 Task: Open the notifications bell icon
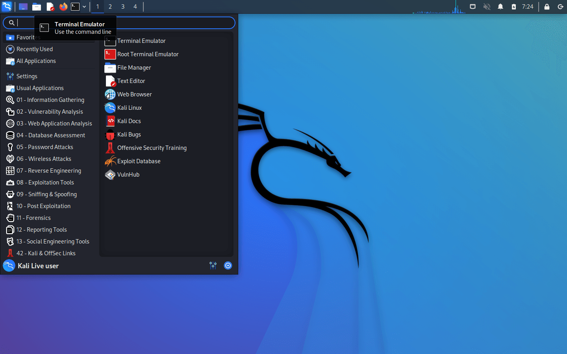tap(500, 7)
